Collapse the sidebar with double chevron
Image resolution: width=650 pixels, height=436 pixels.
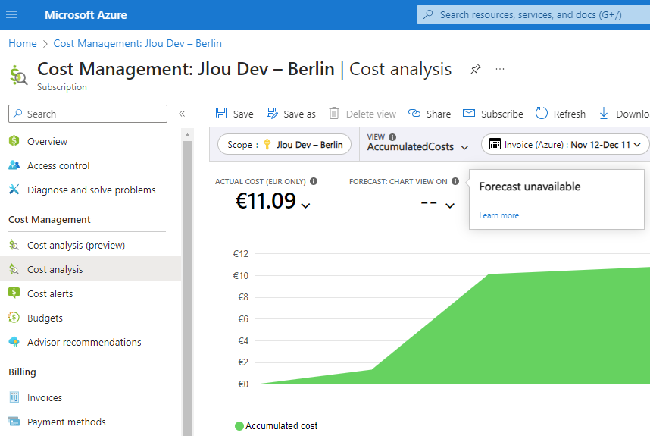182,114
